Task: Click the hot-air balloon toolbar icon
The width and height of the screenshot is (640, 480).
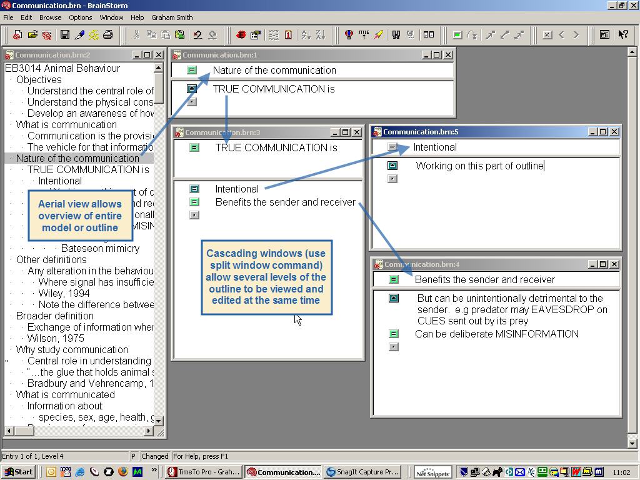Action: point(349,35)
